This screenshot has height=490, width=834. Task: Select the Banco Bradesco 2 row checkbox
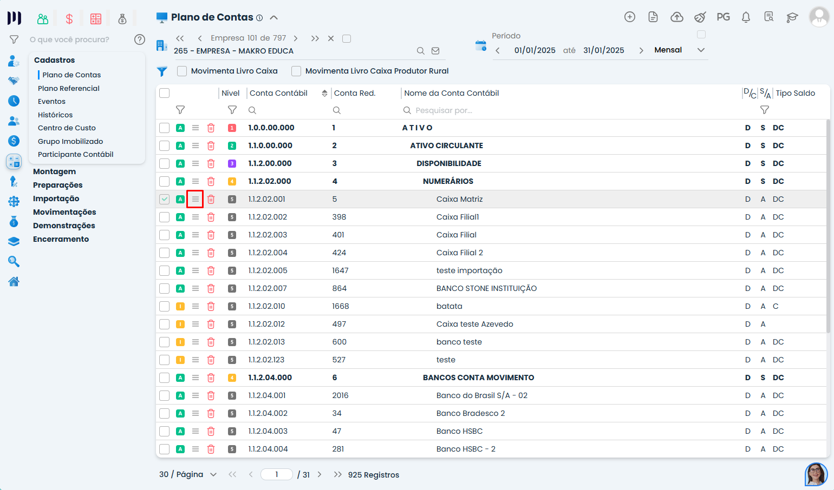click(x=165, y=414)
